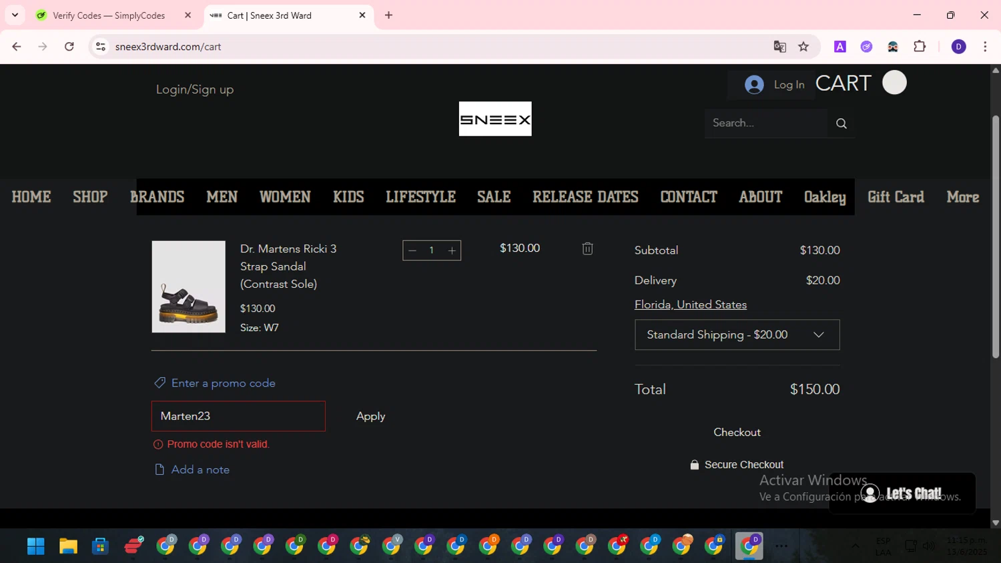Switch to Verify Codes SimplyCodes tab
Image resolution: width=1001 pixels, height=563 pixels.
[109, 15]
